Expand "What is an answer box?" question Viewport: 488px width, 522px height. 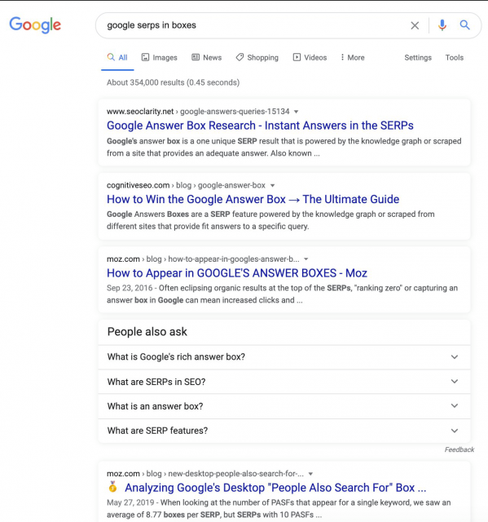click(x=284, y=406)
